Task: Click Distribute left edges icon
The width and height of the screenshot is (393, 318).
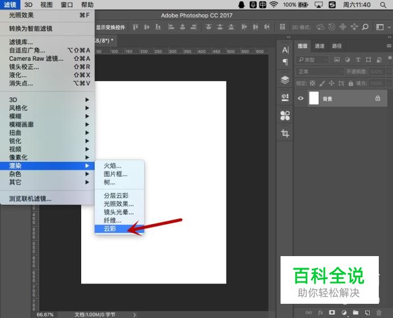Action: coord(244,27)
